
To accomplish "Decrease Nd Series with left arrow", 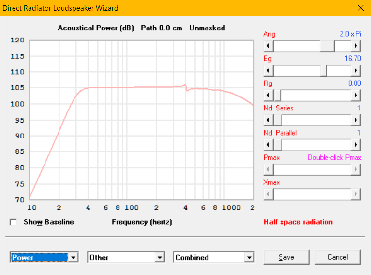I will point(268,120).
